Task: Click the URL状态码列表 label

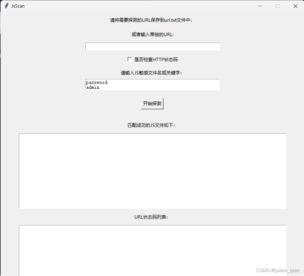Action: (x=152, y=217)
